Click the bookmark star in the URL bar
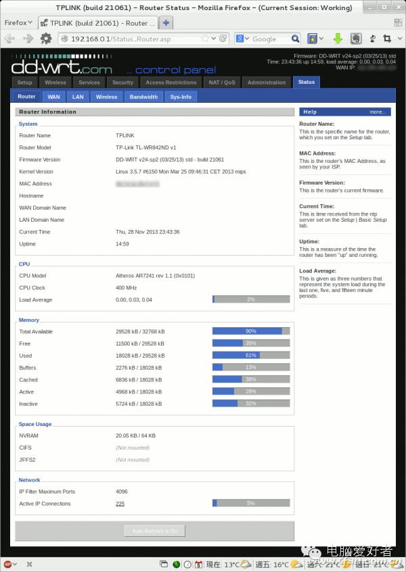This screenshot has width=406, height=572. point(205,39)
